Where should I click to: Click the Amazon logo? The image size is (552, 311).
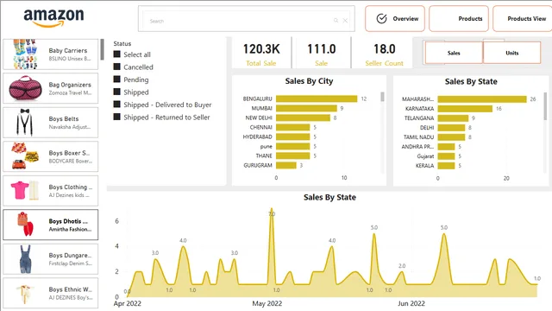tap(53, 17)
